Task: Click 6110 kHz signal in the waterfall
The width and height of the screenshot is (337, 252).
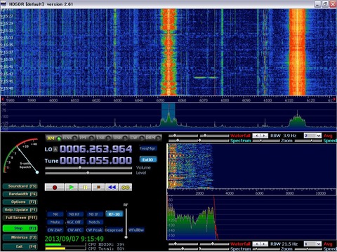Action: [x=297, y=52]
